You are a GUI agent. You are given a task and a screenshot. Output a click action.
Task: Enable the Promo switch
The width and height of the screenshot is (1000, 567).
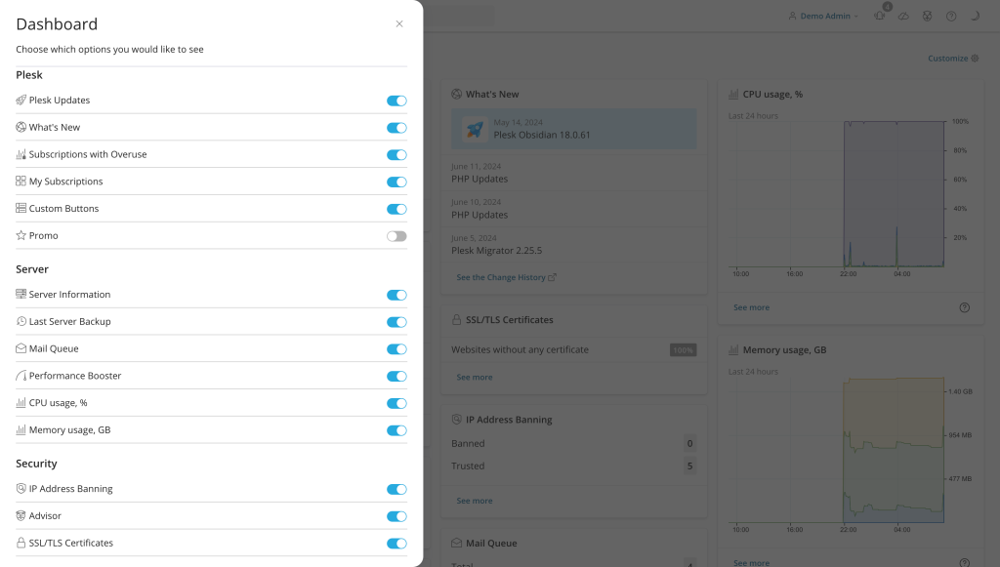tap(396, 236)
